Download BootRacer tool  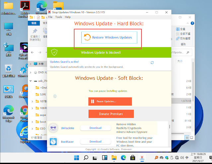96,141
